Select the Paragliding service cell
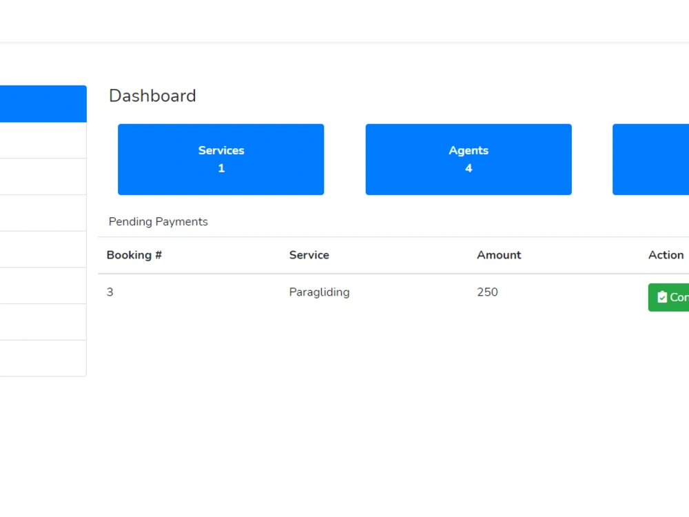689x517 pixels. pos(320,292)
